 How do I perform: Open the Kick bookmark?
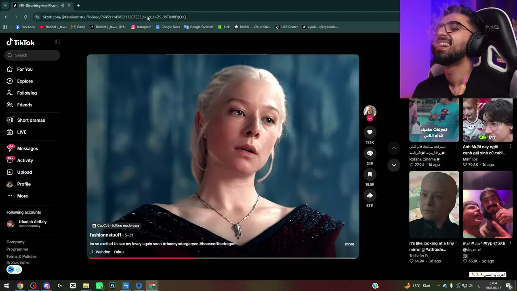pyautogui.click(x=224, y=27)
